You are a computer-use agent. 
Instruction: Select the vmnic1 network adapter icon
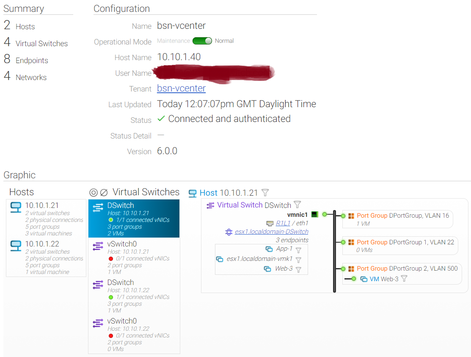[315, 214]
